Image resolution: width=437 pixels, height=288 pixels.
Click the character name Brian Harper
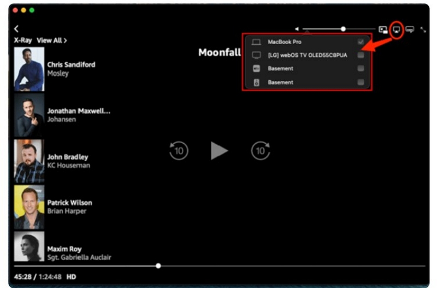tap(67, 211)
